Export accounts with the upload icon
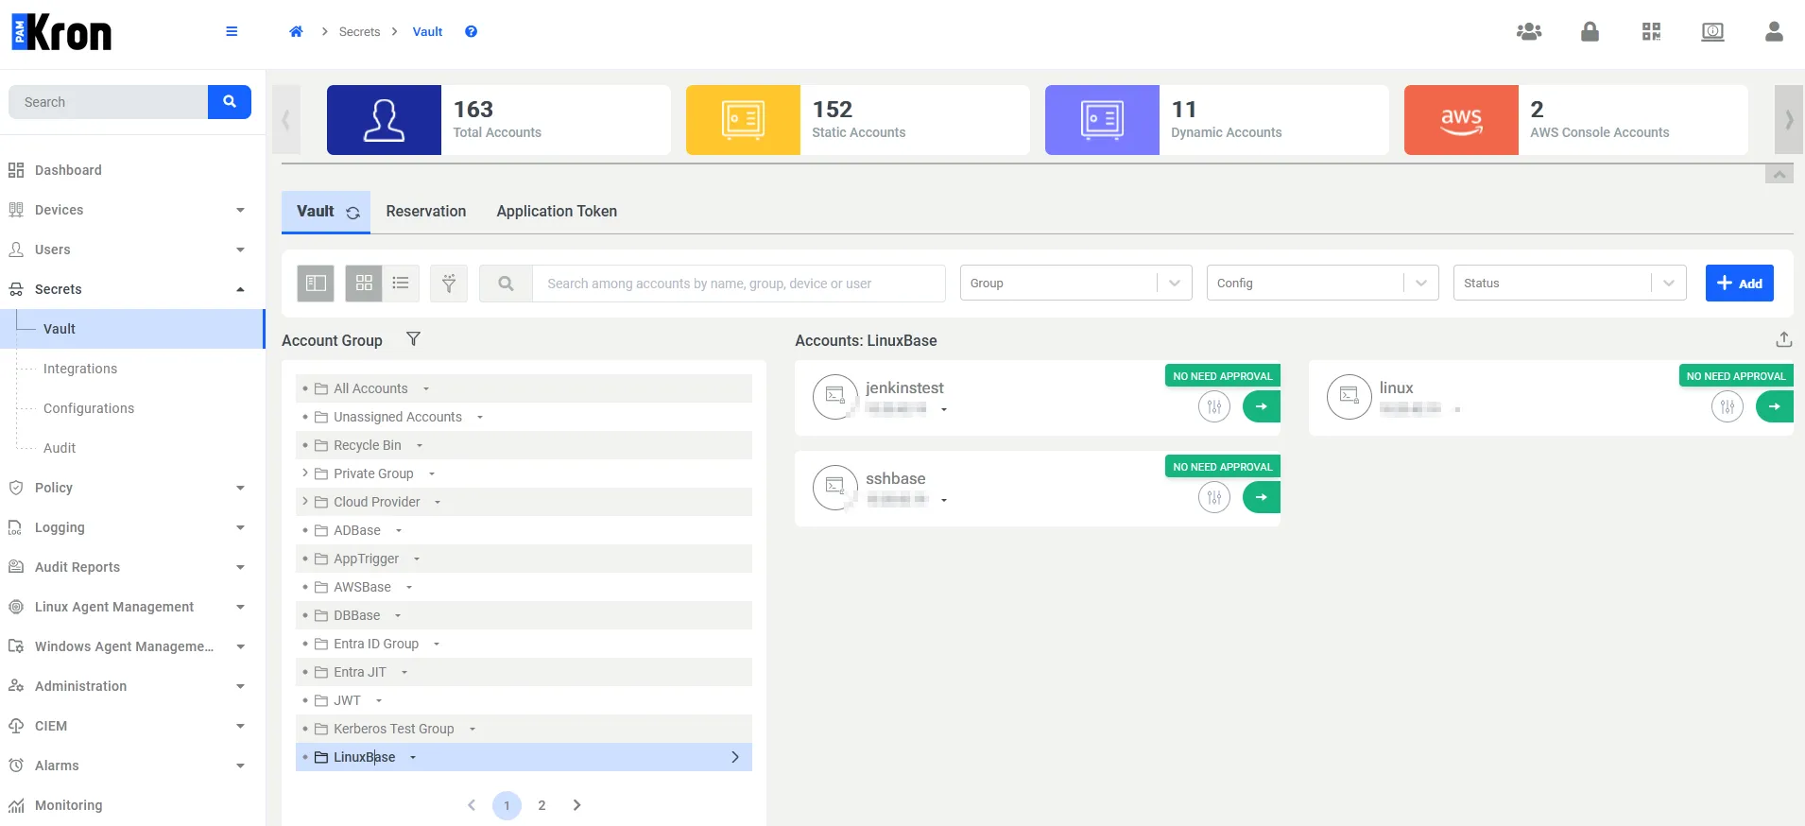The width and height of the screenshot is (1805, 826). [1784, 339]
